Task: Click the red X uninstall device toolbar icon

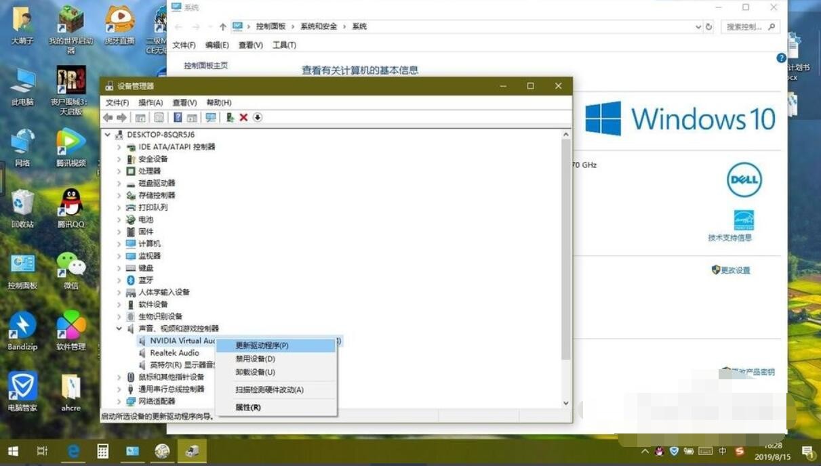Action: (x=243, y=117)
